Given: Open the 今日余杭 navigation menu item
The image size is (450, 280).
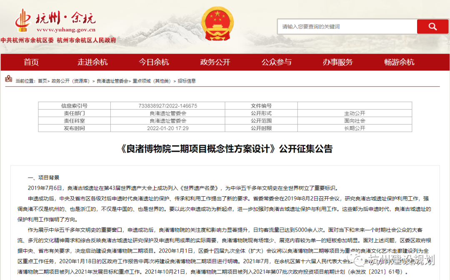Looking at the screenshot, I should coord(154,62).
